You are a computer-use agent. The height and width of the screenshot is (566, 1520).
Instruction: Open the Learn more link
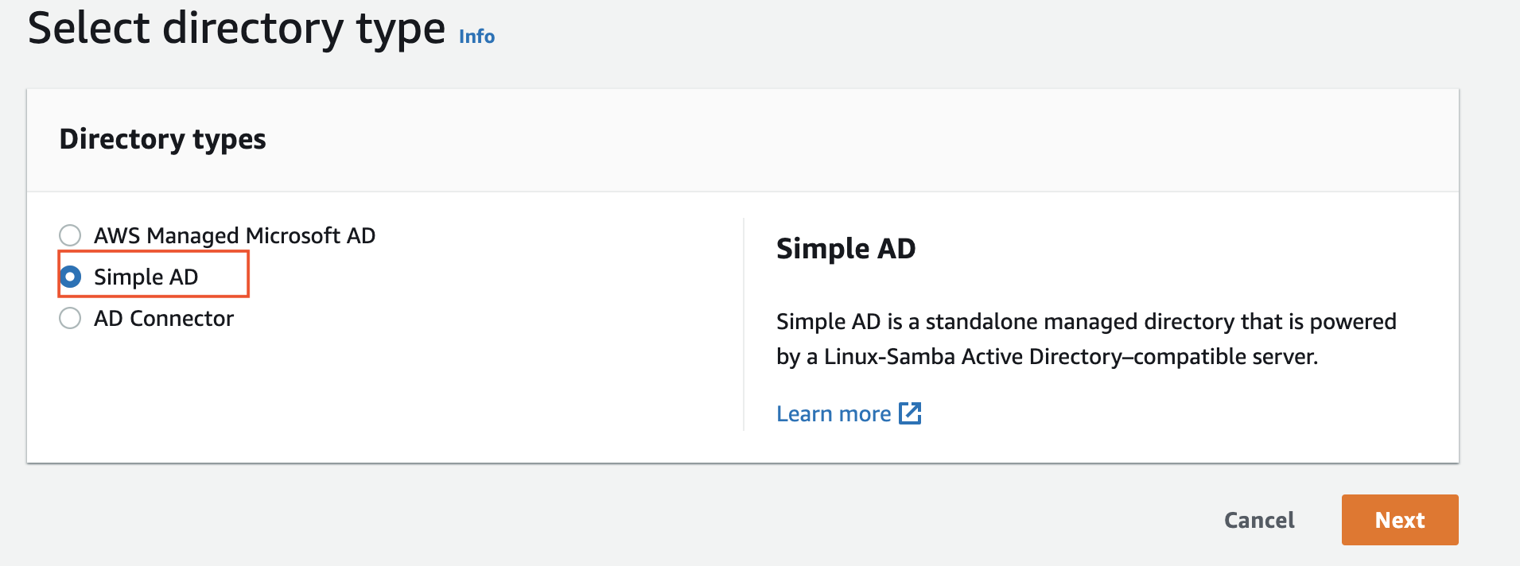834,413
